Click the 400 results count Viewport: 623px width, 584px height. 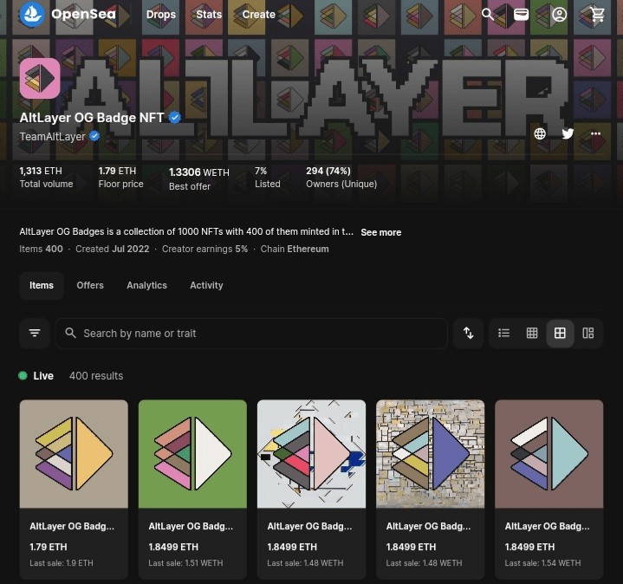click(x=96, y=376)
